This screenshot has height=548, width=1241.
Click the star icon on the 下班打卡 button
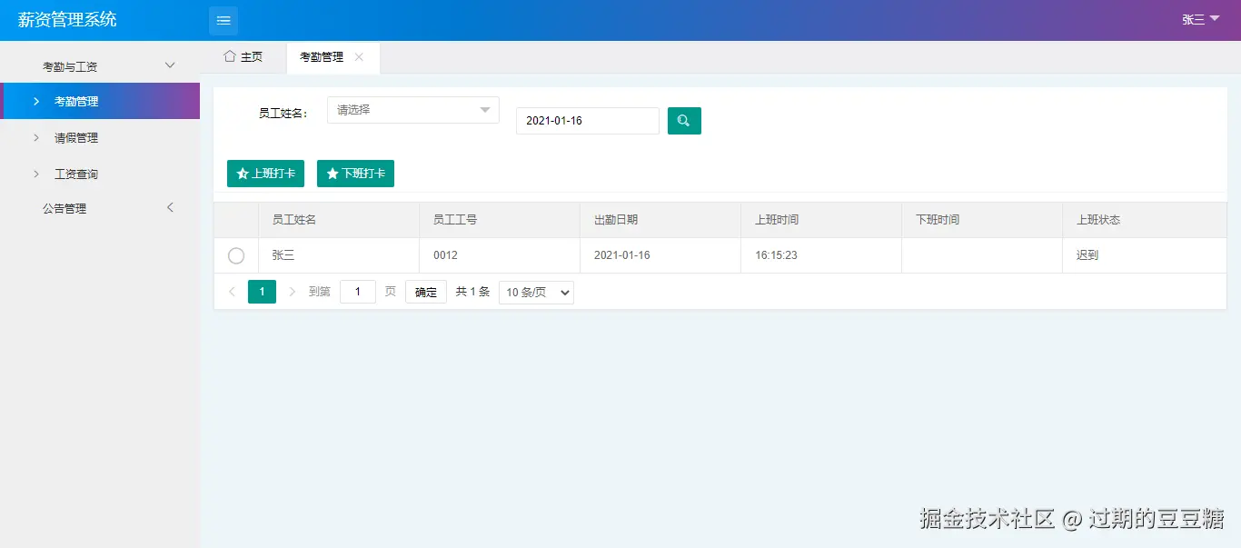point(332,173)
